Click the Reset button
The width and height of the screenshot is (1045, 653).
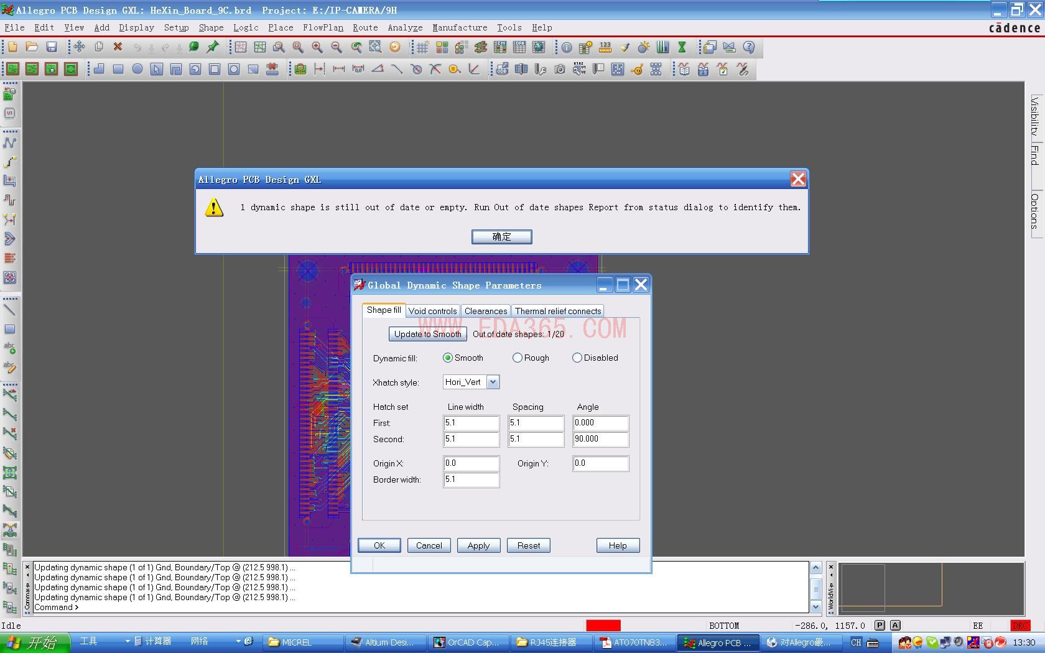[x=529, y=545]
